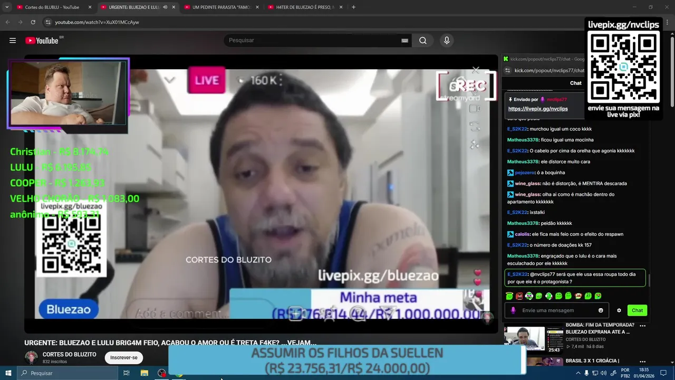Image resolution: width=675 pixels, height=380 pixels.
Task: Open CORTES DO BLUZITO channel under recommended video
Action: (585, 339)
